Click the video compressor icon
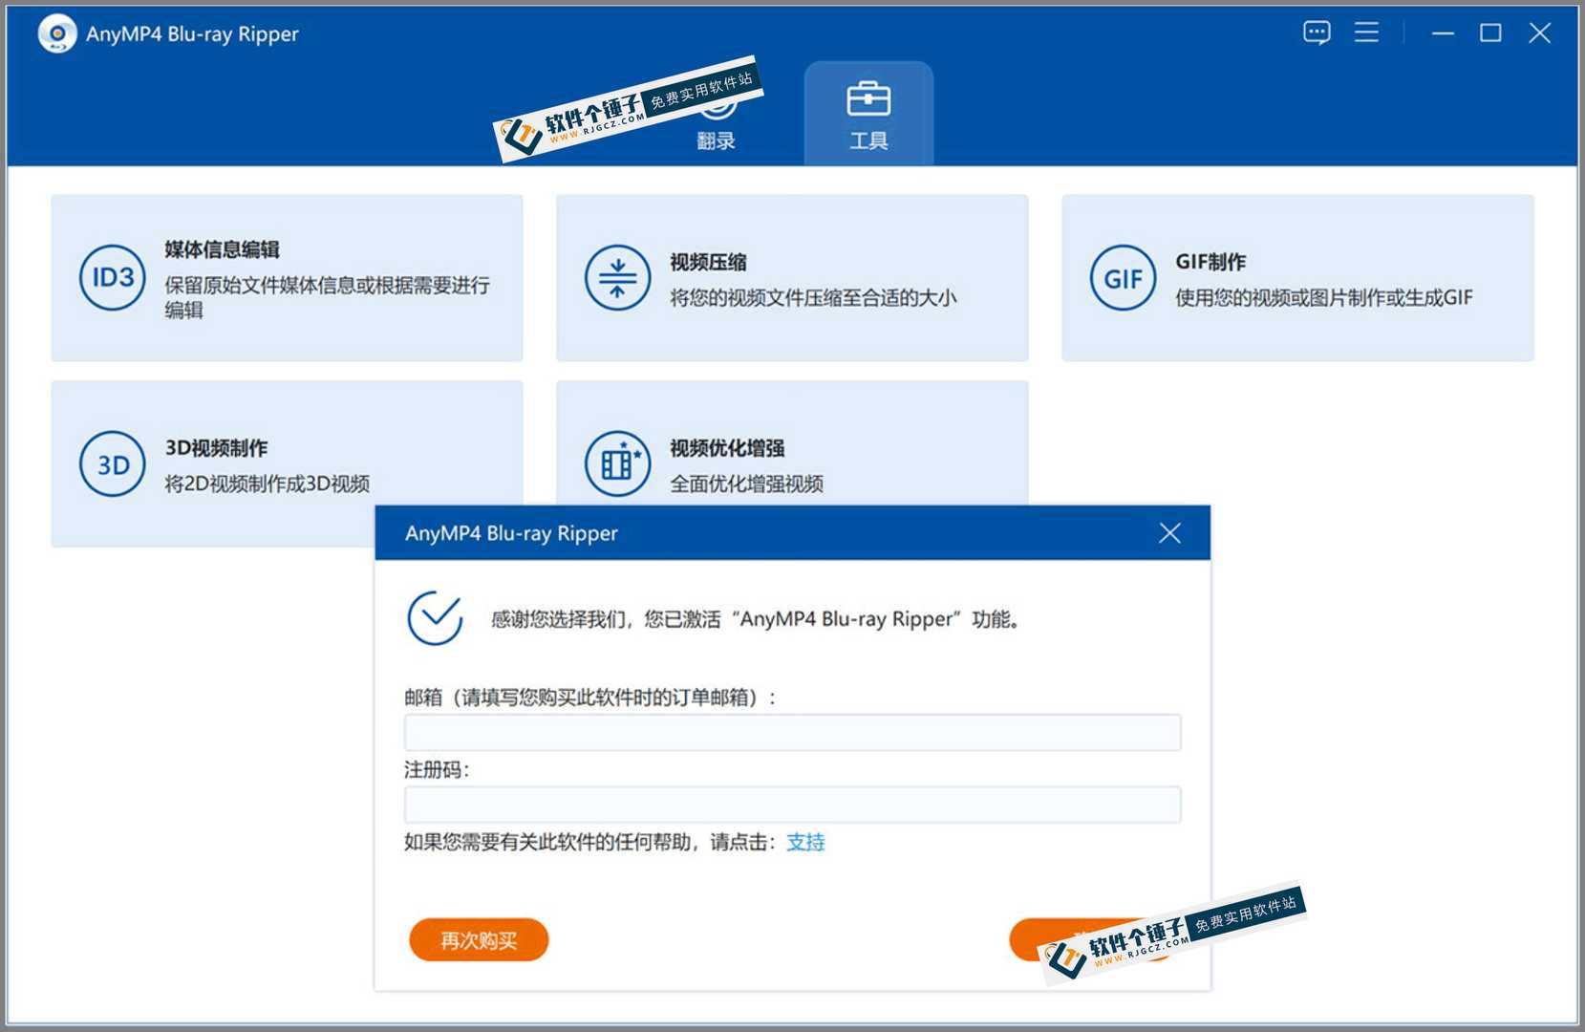Viewport: 1585px width, 1032px height. click(x=617, y=278)
